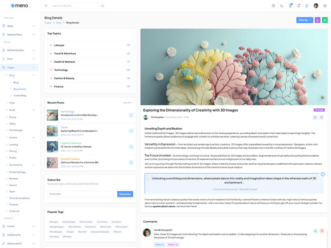
Task: Expand the Ecommerce sidebar section
Action: pyautogui.click(x=19, y=165)
